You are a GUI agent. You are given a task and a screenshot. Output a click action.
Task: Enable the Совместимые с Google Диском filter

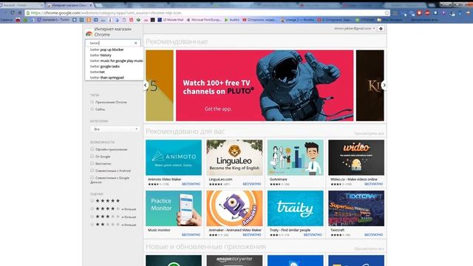(92, 177)
